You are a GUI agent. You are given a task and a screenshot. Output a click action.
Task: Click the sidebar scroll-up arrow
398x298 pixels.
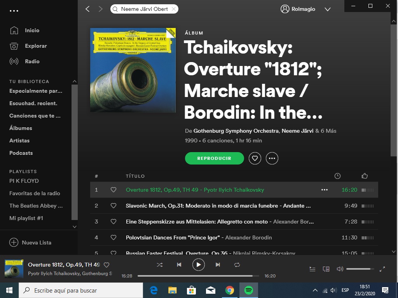(74, 81)
